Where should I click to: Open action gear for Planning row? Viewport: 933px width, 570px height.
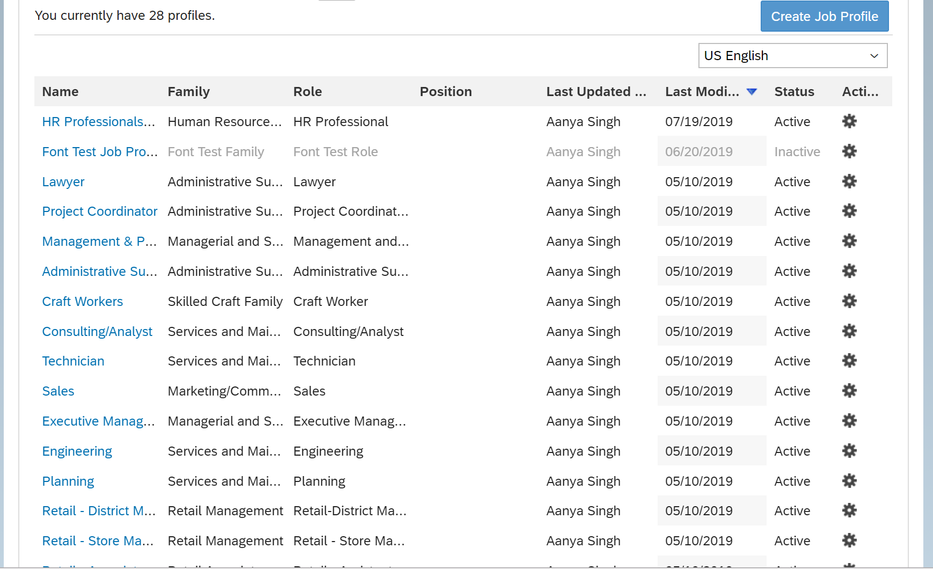click(x=849, y=481)
